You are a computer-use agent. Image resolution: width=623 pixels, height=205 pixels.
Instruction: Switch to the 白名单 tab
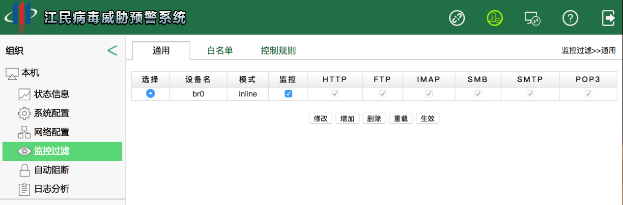(220, 51)
